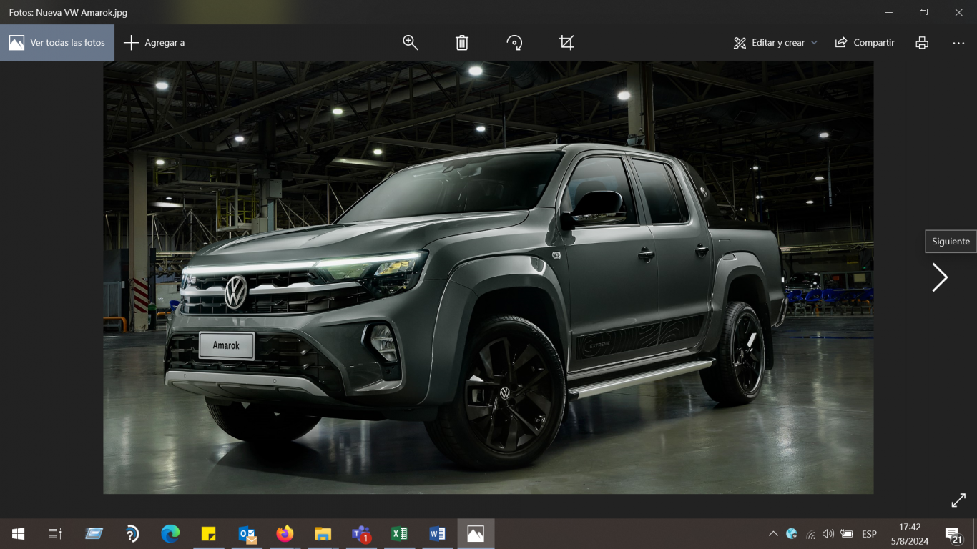This screenshot has height=549, width=977.
Task: Open Excel from taskbar
Action: pos(399,534)
